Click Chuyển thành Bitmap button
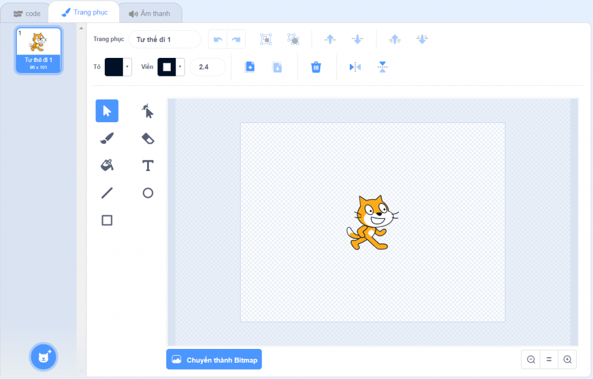Image resolution: width=593 pixels, height=379 pixels. point(214,359)
